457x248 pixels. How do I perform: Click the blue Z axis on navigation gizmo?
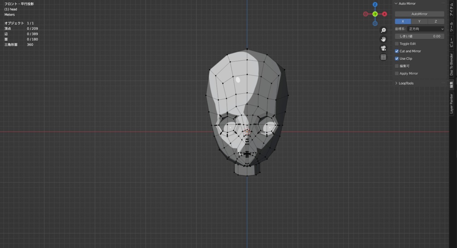(x=375, y=4)
